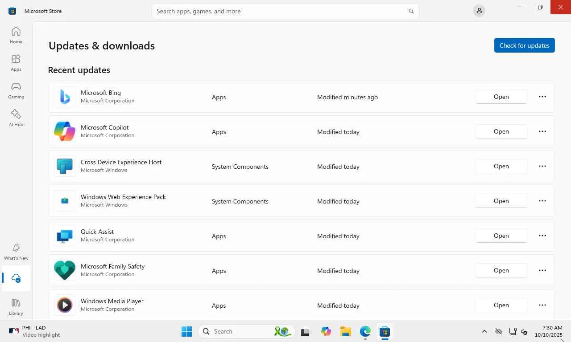This screenshot has width=571, height=342.
Task: Select the Quick Assist app name
Action: pos(97,232)
